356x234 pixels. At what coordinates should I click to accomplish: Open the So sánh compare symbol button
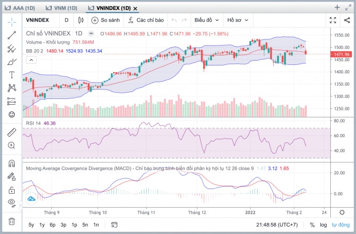106,20
